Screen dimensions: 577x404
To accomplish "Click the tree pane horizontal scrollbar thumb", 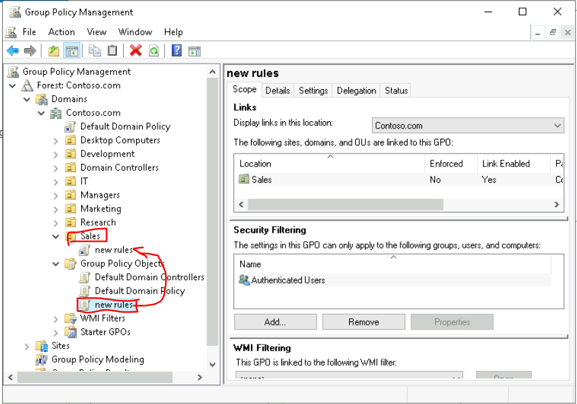I will pyautogui.click(x=95, y=377).
